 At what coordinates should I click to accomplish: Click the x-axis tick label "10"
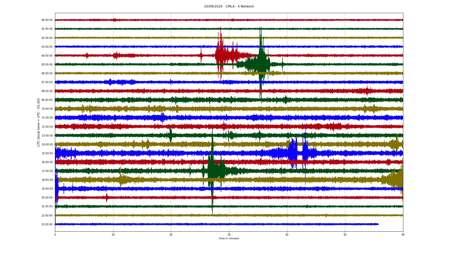click(x=113, y=235)
